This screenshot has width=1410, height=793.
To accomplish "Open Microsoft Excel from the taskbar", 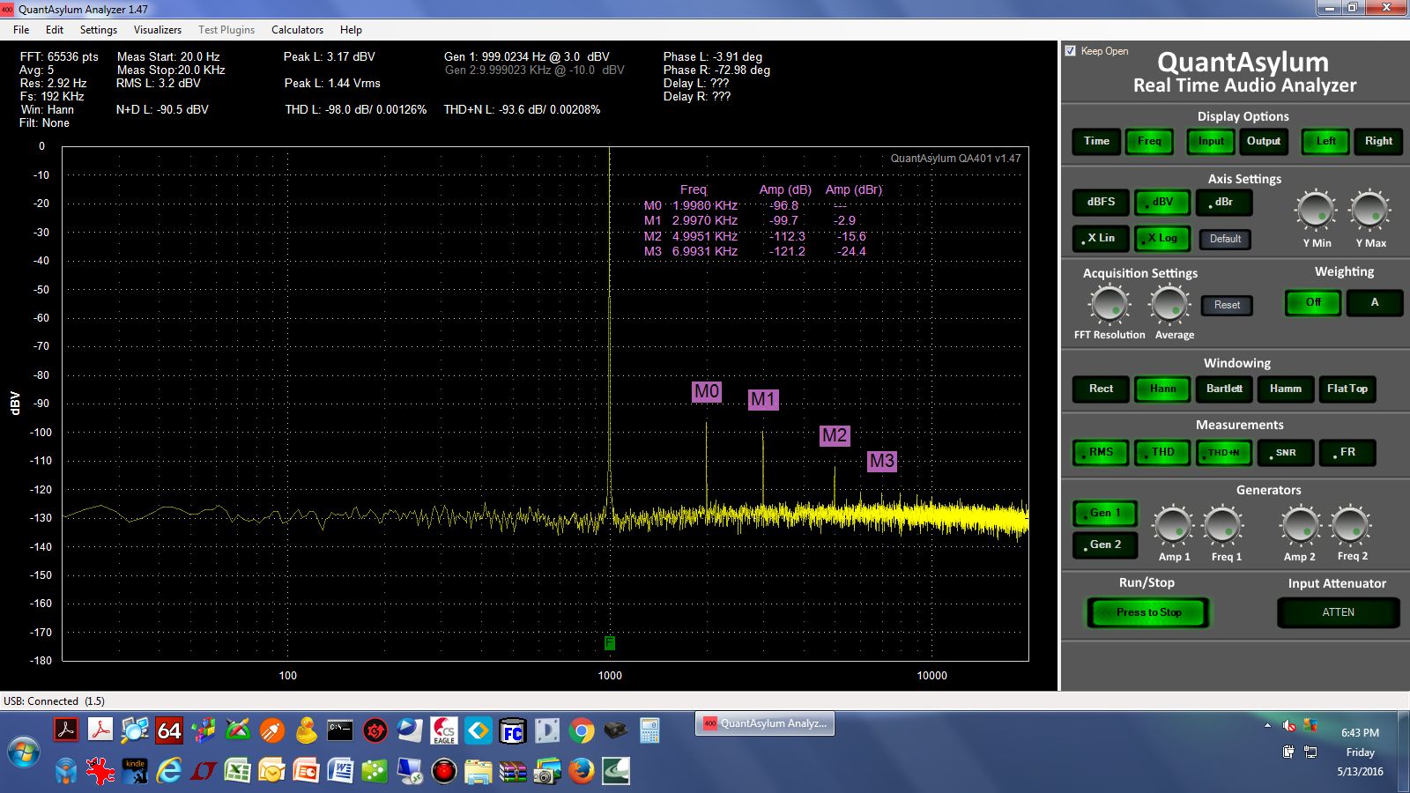I will [x=237, y=772].
